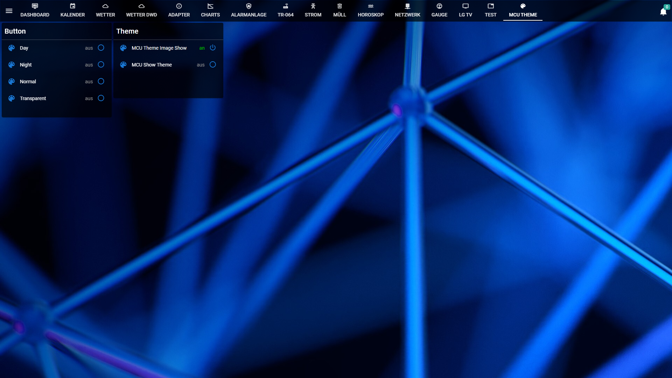Toggle the Normal theme button
This screenshot has width=672, height=378.
click(101, 81)
